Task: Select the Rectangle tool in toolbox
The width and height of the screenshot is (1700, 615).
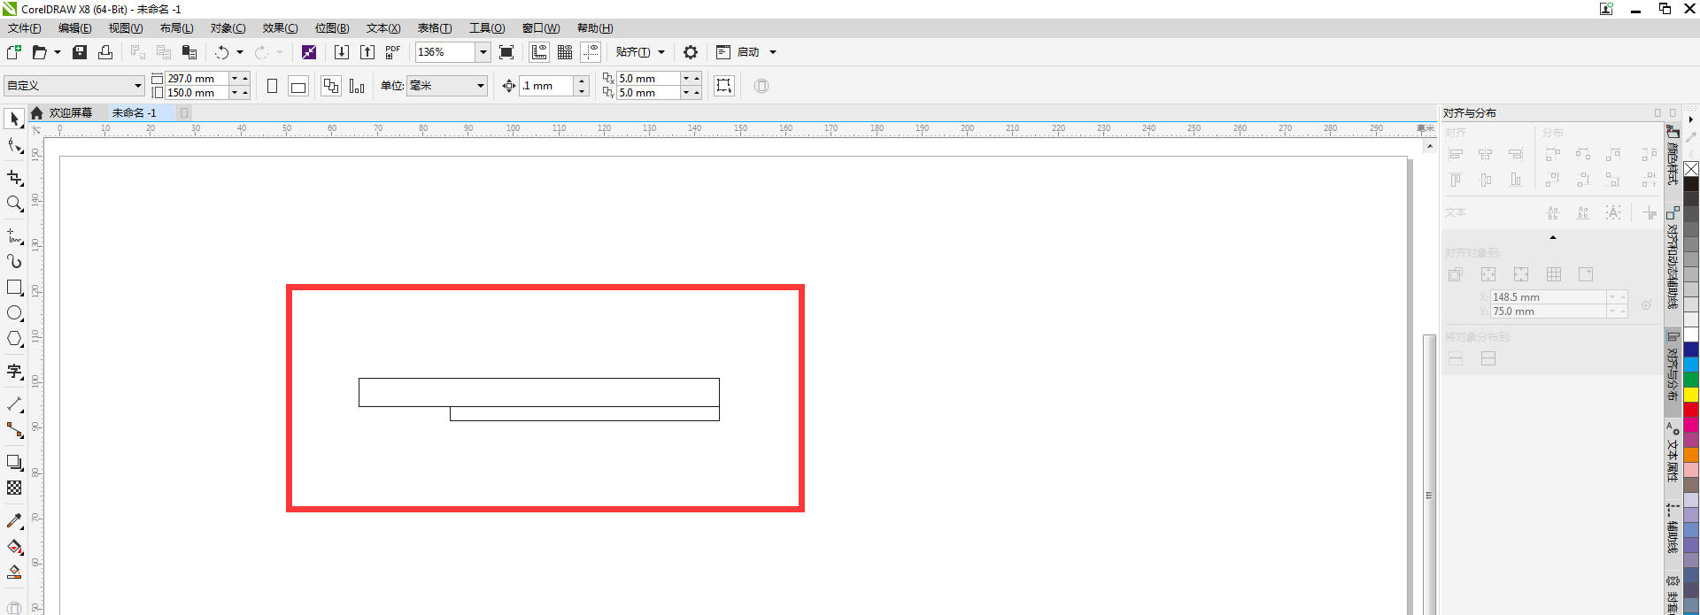Action: [x=14, y=288]
